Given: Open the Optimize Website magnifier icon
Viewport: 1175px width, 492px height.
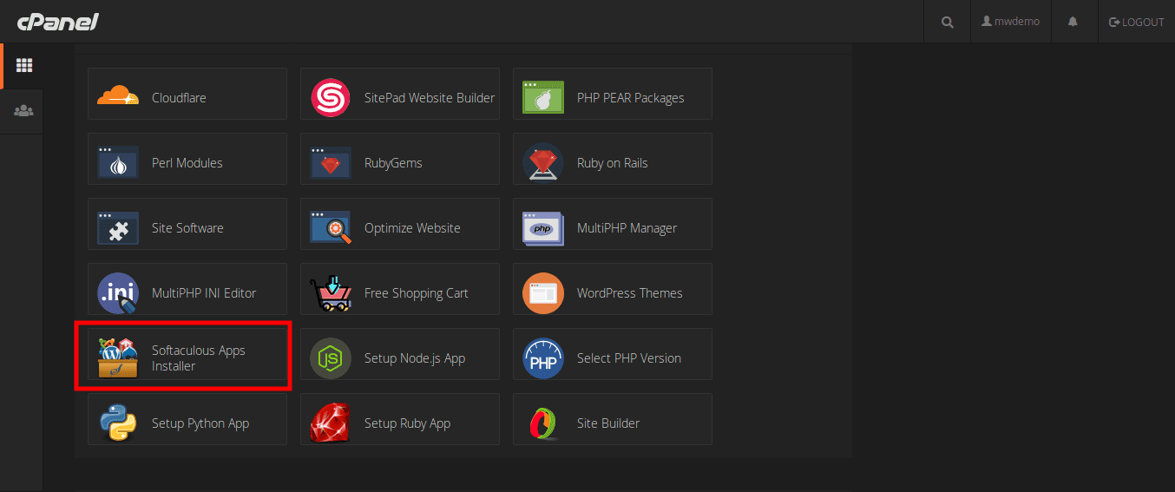Looking at the screenshot, I should point(331,228).
